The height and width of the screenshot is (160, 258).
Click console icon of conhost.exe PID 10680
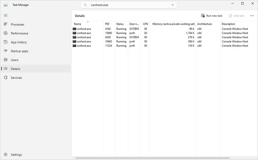[x=74, y=42]
